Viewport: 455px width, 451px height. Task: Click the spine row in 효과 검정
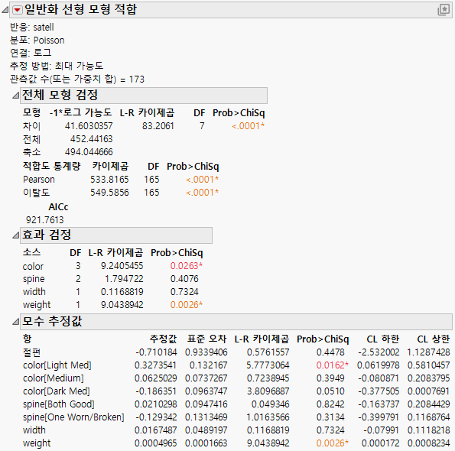112,279
